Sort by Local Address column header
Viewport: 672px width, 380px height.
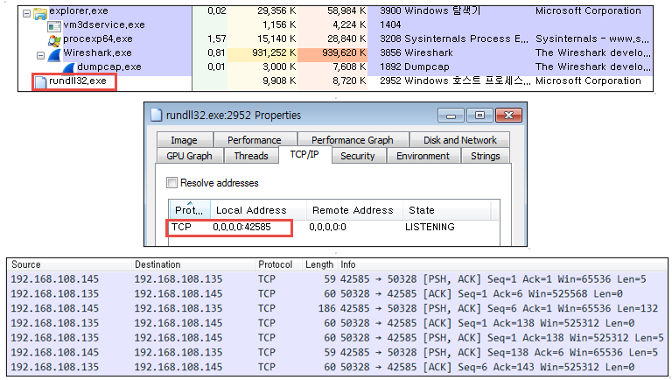point(258,210)
